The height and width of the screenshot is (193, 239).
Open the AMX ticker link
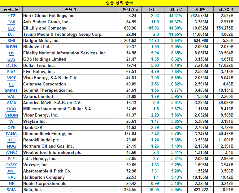click(x=11, y=103)
